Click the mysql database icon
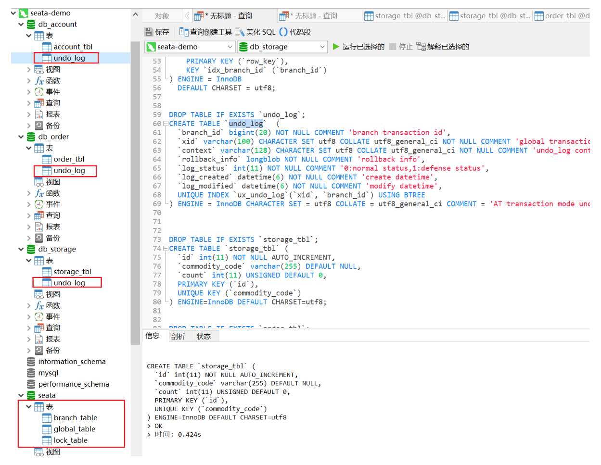Viewport: 601px width, 465px height. click(x=31, y=373)
